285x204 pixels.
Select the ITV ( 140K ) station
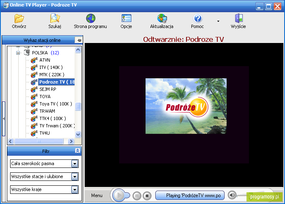pos(51,67)
